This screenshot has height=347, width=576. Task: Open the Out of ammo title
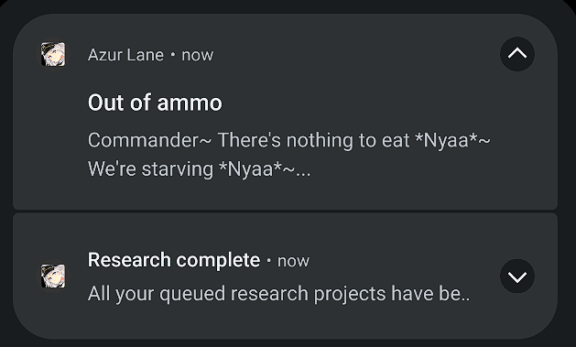pyautogui.click(x=155, y=103)
